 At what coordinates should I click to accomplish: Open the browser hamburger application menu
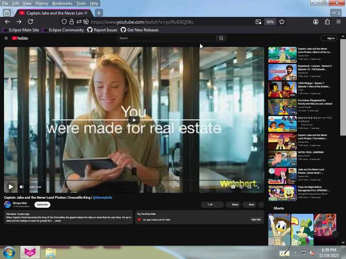pyautogui.click(x=339, y=22)
